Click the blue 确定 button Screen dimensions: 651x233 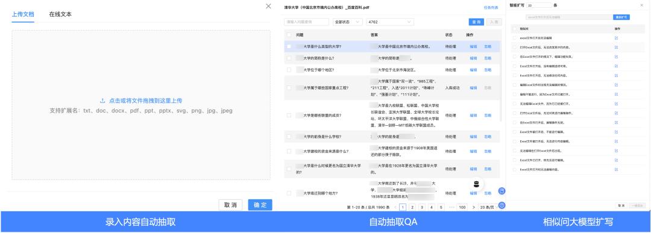(260, 205)
